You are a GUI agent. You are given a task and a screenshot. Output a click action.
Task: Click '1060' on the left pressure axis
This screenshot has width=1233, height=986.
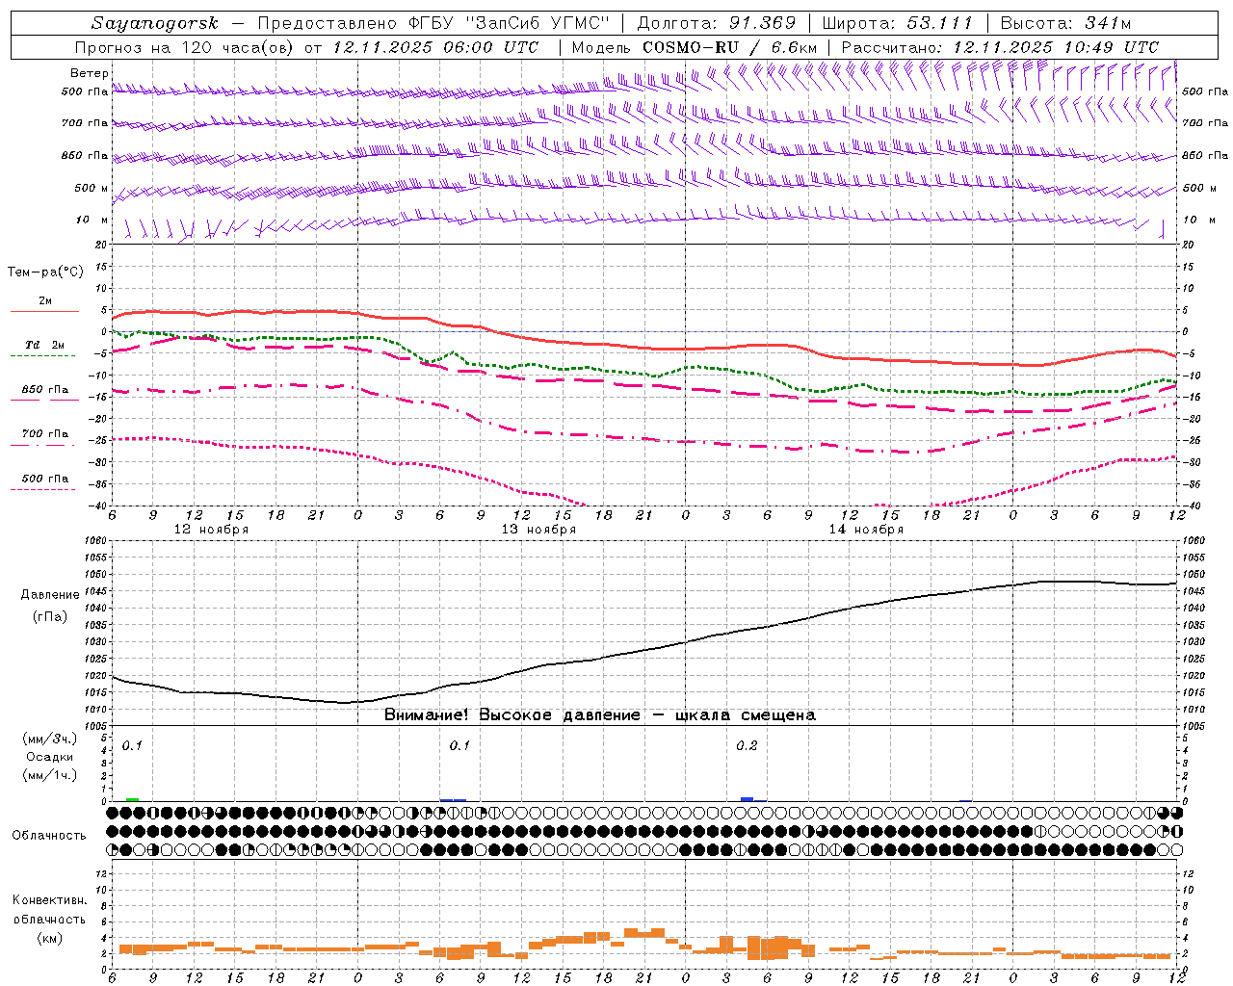[x=96, y=541]
